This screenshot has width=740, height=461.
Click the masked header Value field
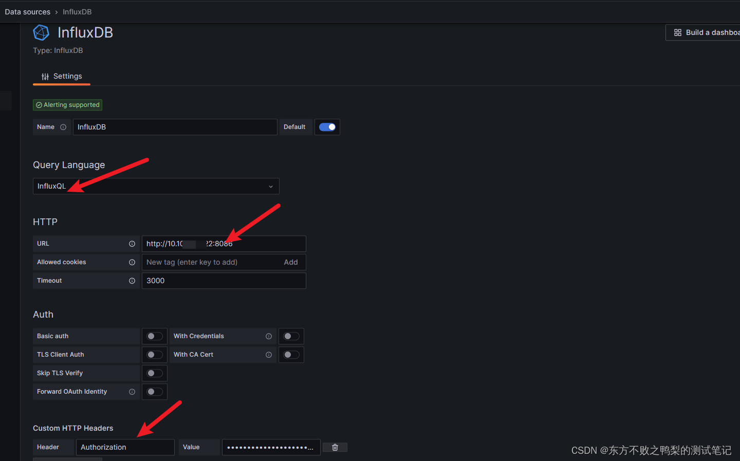pyautogui.click(x=271, y=447)
